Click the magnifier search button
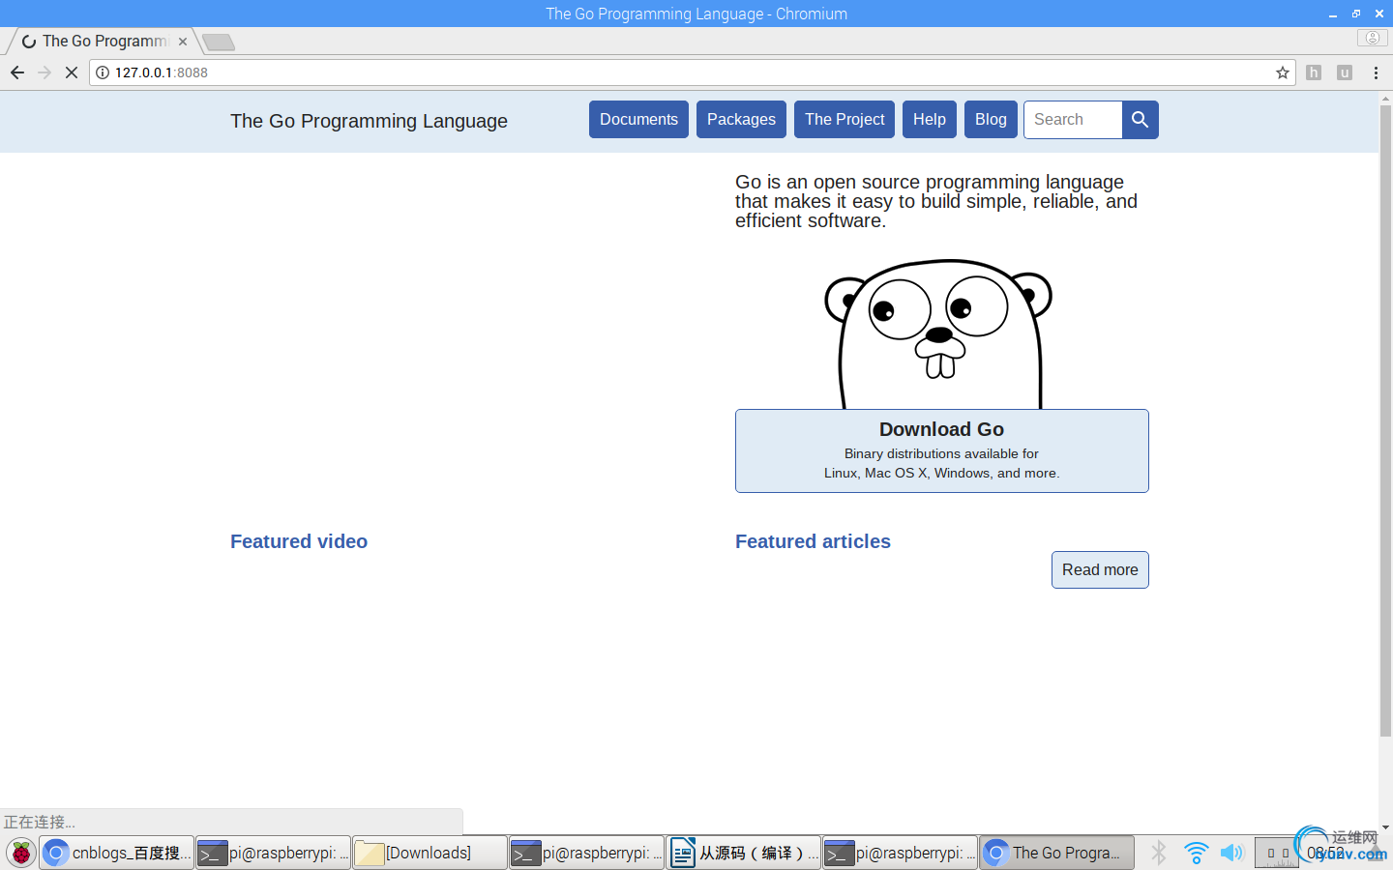 point(1140,120)
